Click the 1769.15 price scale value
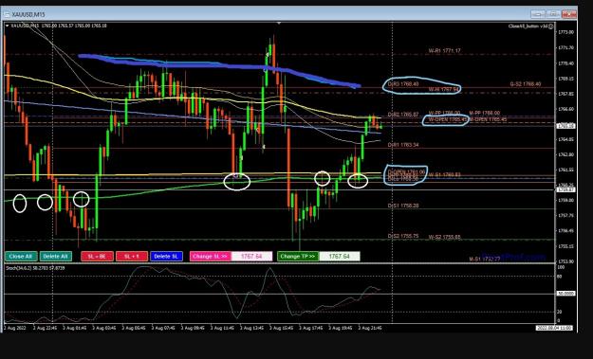Screen dimensions: 593x359 click(565, 79)
